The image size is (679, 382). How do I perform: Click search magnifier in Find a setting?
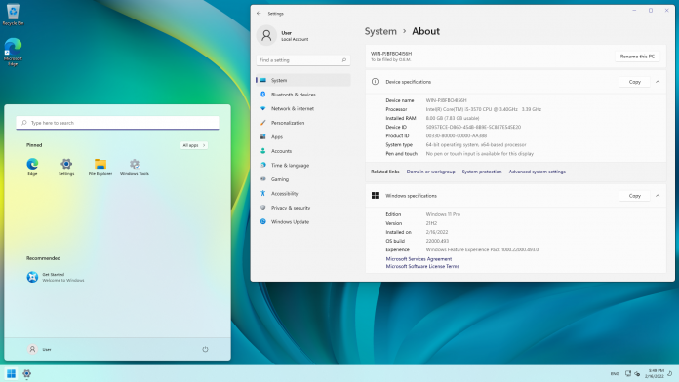coord(344,60)
